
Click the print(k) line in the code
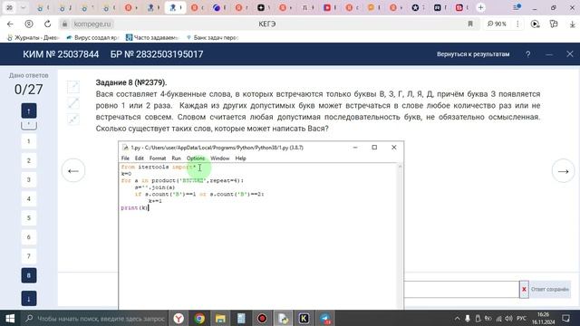coord(134,207)
